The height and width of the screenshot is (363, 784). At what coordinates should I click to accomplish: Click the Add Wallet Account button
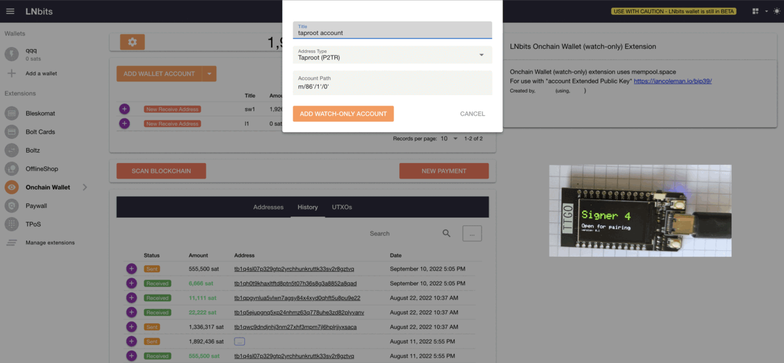pyautogui.click(x=159, y=74)
